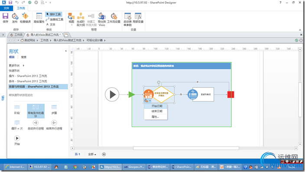Select the 阶段 (Stage) shape

(17, 109)
